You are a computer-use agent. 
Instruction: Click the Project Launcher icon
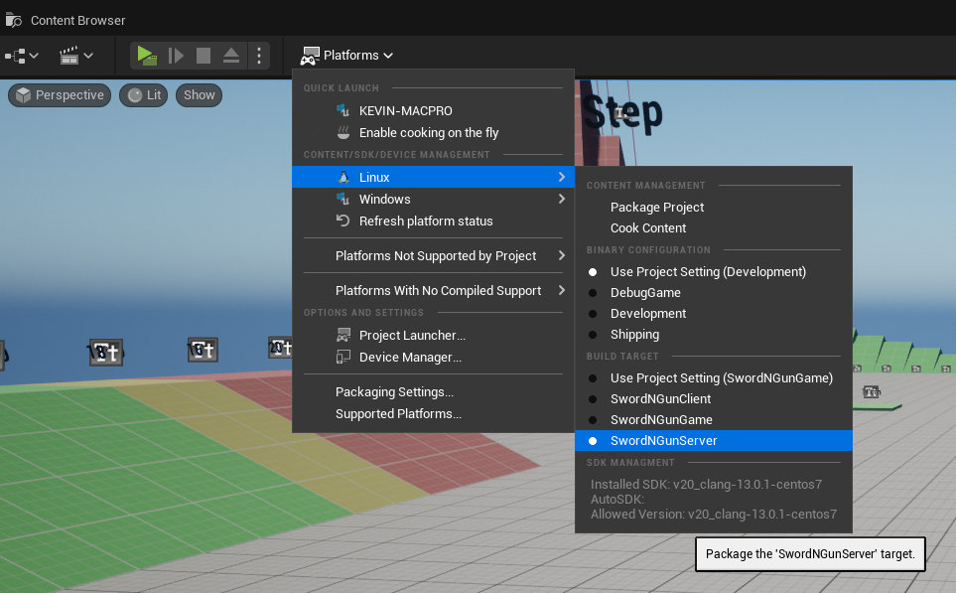(x=343, y=335)
